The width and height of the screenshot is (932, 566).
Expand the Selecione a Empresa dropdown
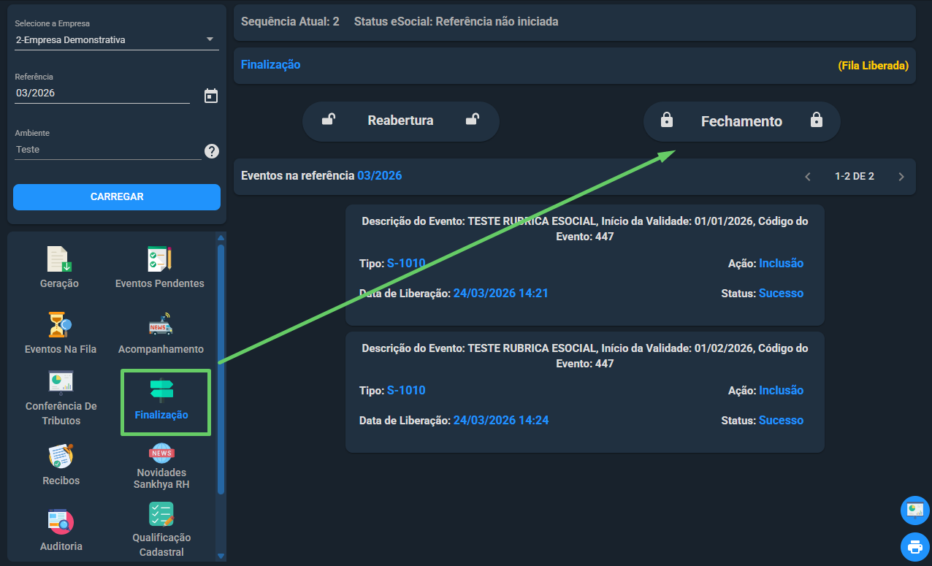tap(117, 39)
